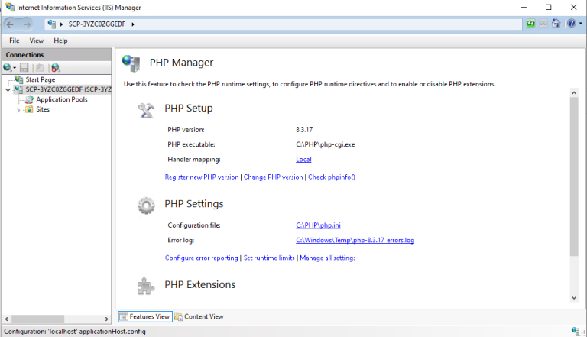Click the vertical scrollbar thumb in content pane

pyautogui.click(x=574, y=177)
